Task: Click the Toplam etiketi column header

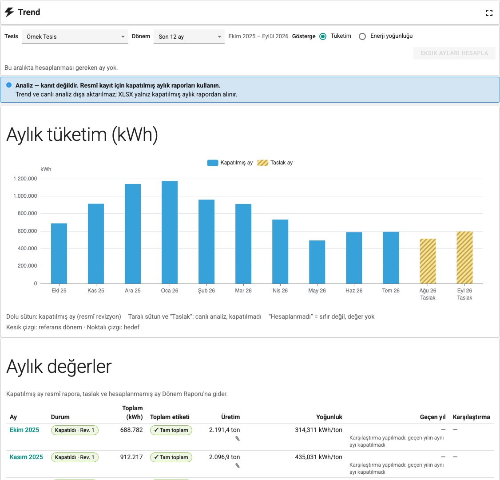Action: pyautogui.click(x=170, y=417)
